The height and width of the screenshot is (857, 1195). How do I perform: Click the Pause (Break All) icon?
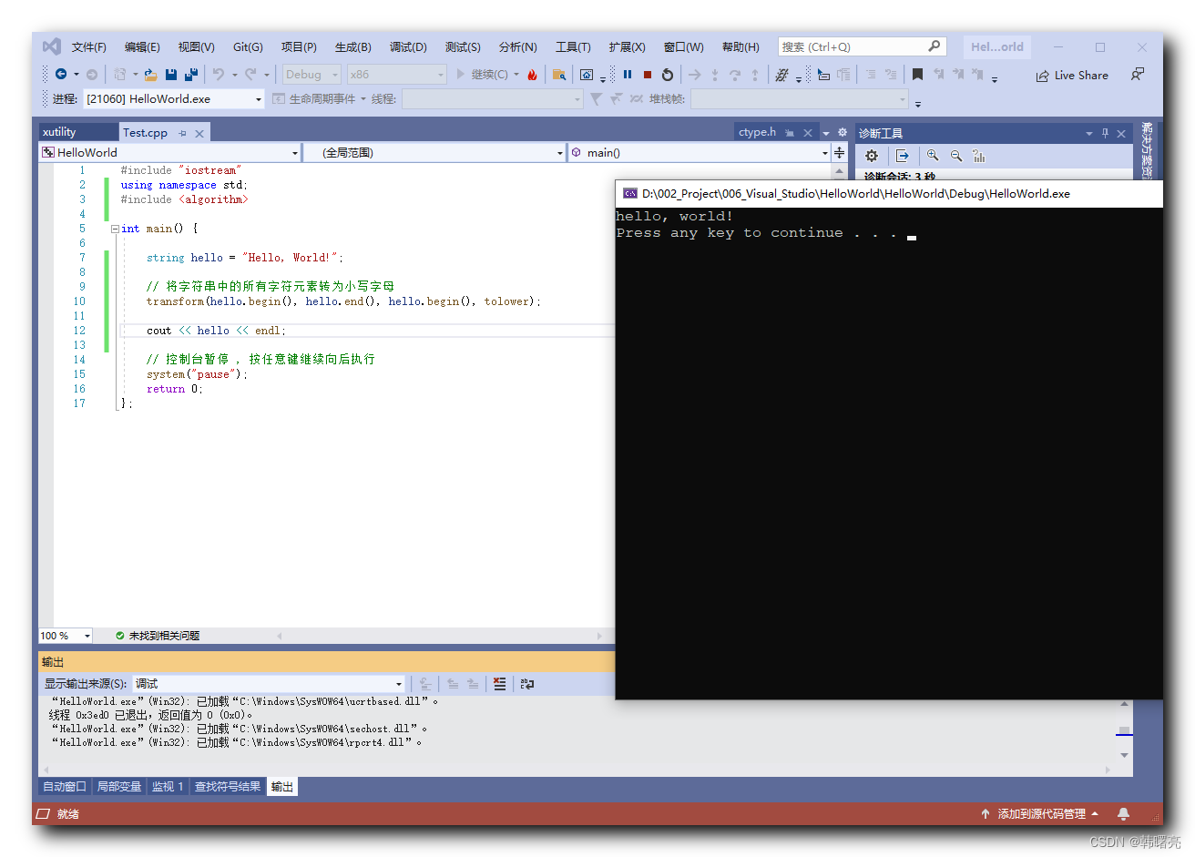(628, 75)
